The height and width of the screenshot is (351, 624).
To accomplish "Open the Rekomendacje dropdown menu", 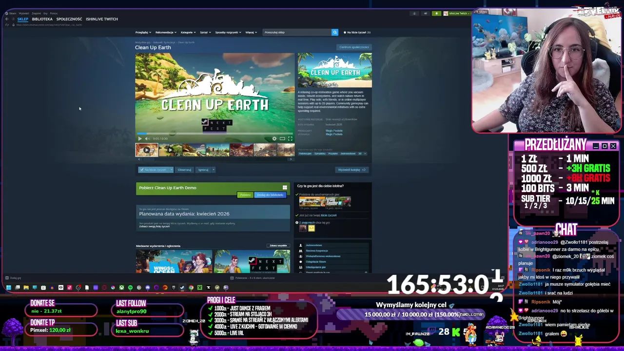I will click(166, 32).
